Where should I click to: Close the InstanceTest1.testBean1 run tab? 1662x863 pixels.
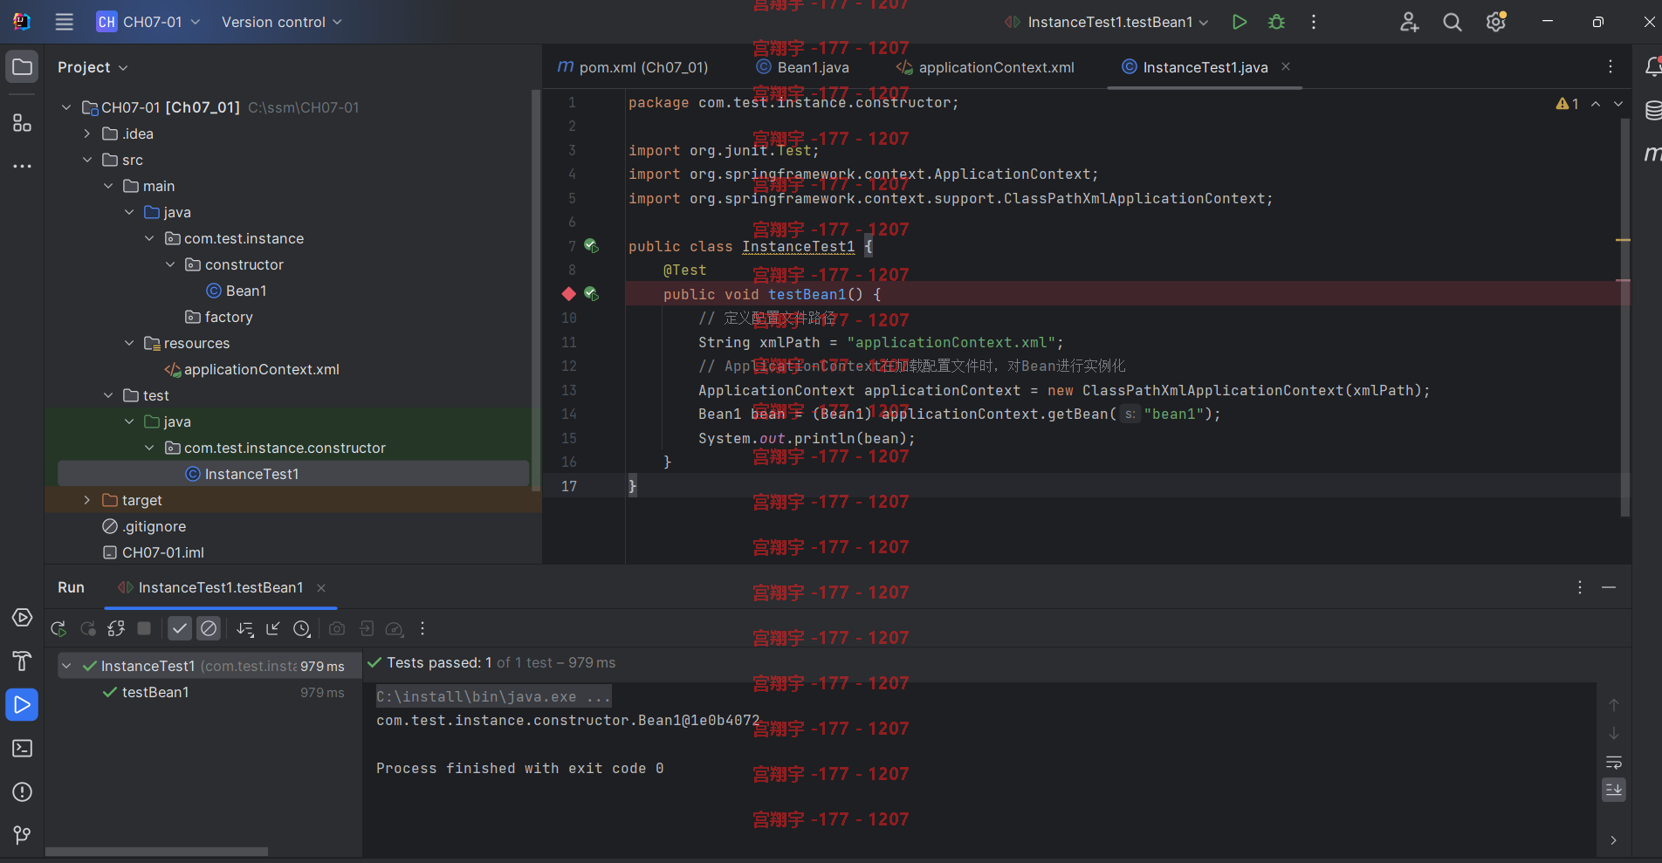coord(321,588)
